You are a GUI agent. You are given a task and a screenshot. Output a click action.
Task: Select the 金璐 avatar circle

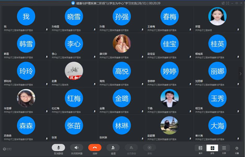point(122,98)
